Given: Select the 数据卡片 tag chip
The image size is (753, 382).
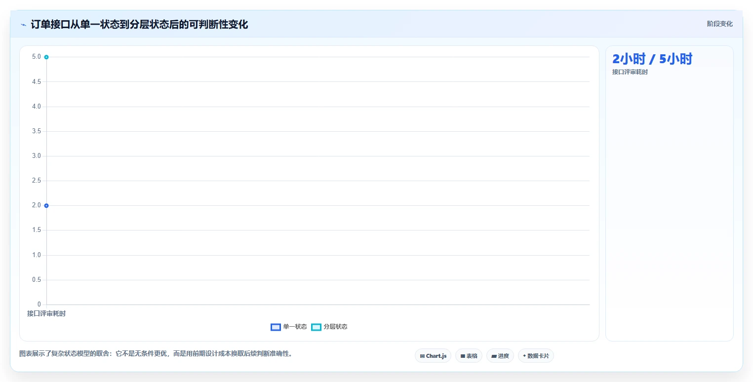Looking at the screenshot, I should pos(536,356).
